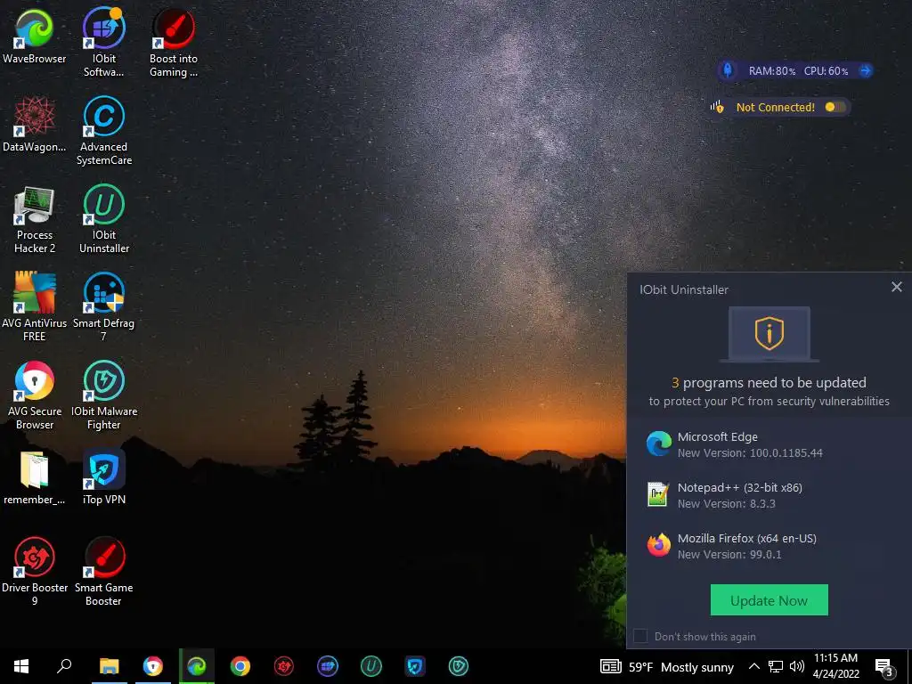Screen dimensions: 912x684
Task: Click the Not Connected! status text
Action: [776, 107]
